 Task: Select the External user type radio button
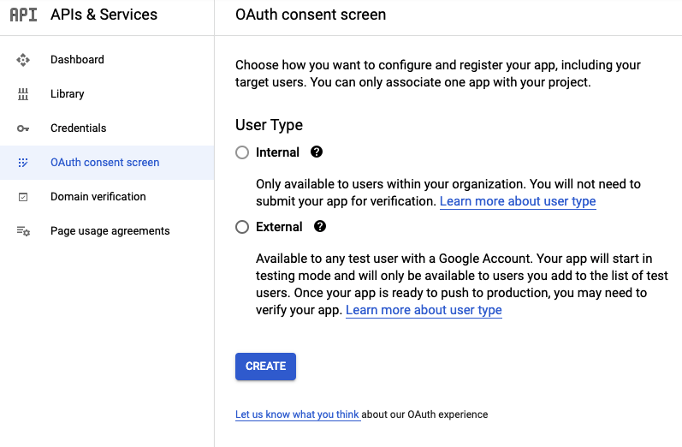(x=242, y=227)
